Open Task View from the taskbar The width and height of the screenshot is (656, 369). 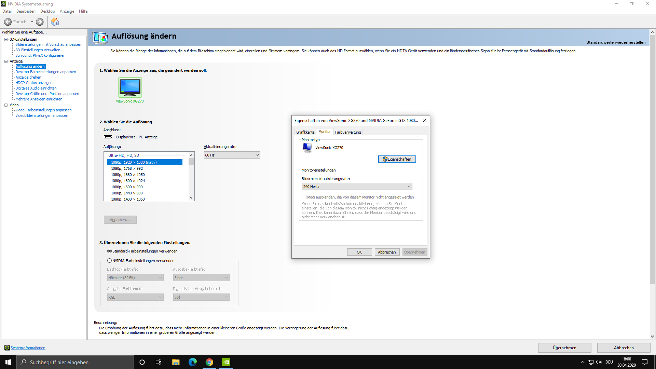pos(159,362)
